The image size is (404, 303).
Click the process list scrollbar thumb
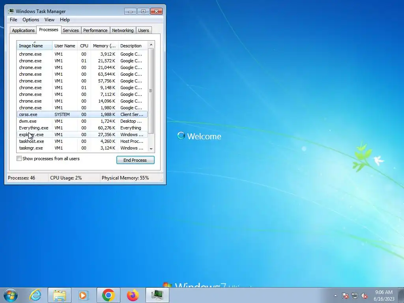[151, 91]
